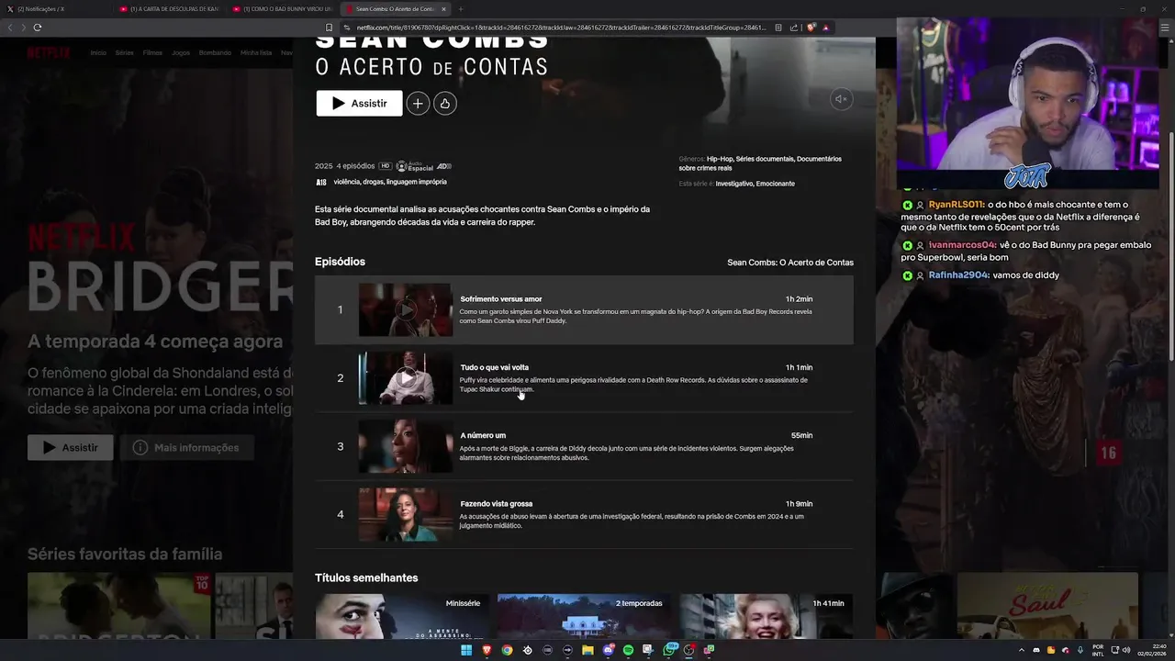Click Mais informações on the Bridgerton banner

click(x=186, y=447)
